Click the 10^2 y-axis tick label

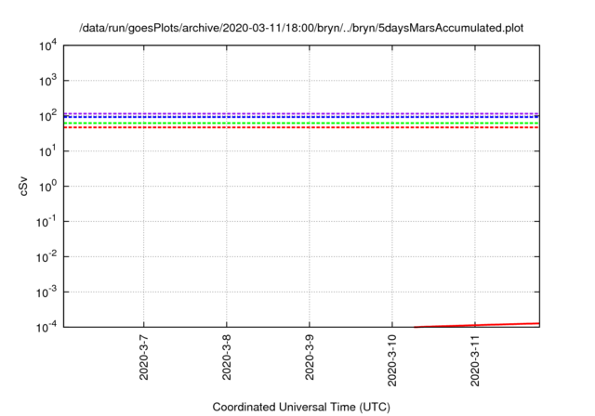pyautogui.click(x=48, y=116)
